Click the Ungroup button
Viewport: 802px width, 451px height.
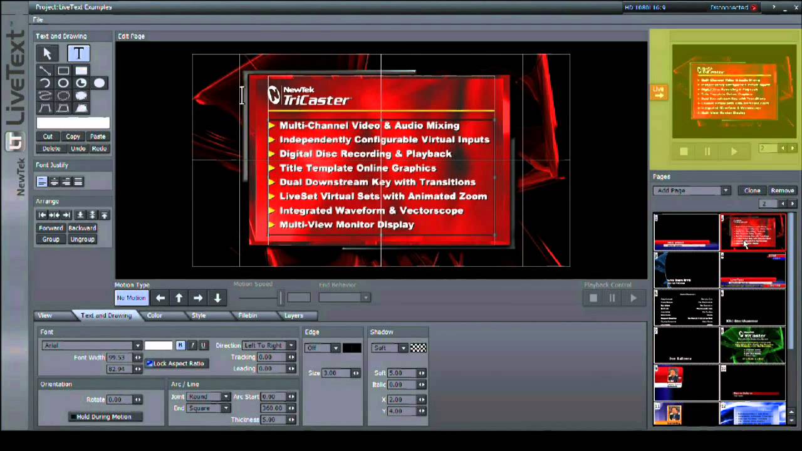click(82, 239)
